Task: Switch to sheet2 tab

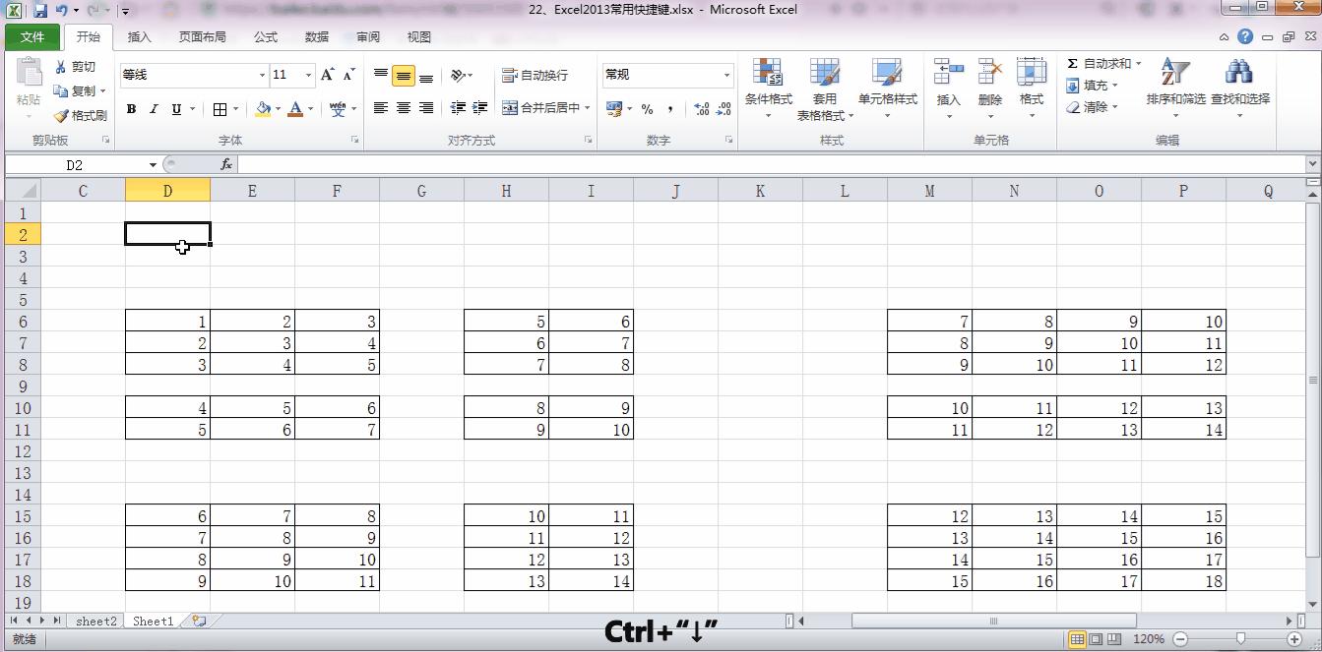Action: click(x=96, y=622)
